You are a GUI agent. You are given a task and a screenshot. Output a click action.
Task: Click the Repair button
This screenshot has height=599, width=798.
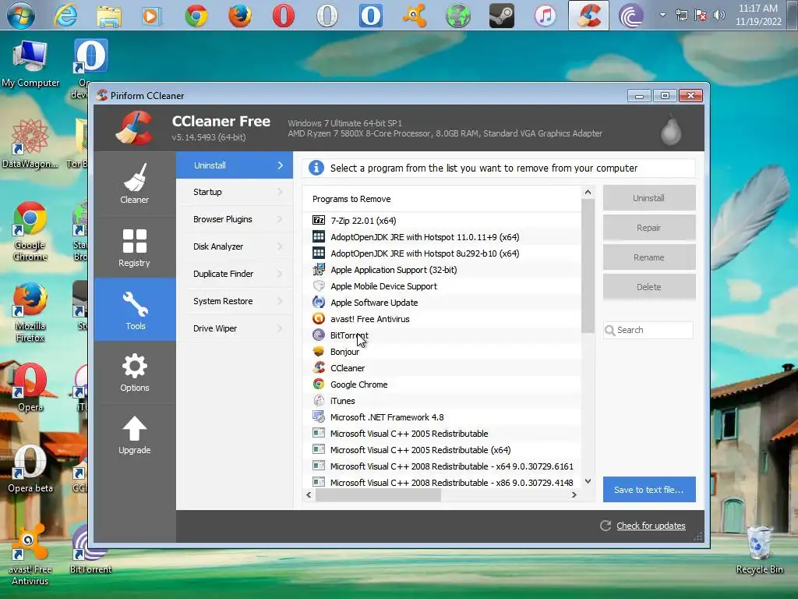pos(649,228)
